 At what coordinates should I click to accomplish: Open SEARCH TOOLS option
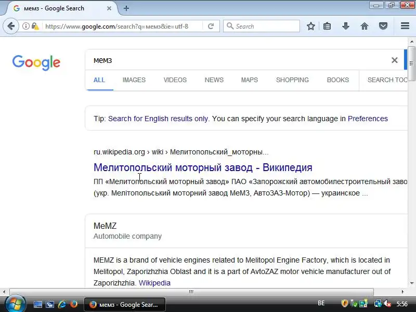(387, 80)
